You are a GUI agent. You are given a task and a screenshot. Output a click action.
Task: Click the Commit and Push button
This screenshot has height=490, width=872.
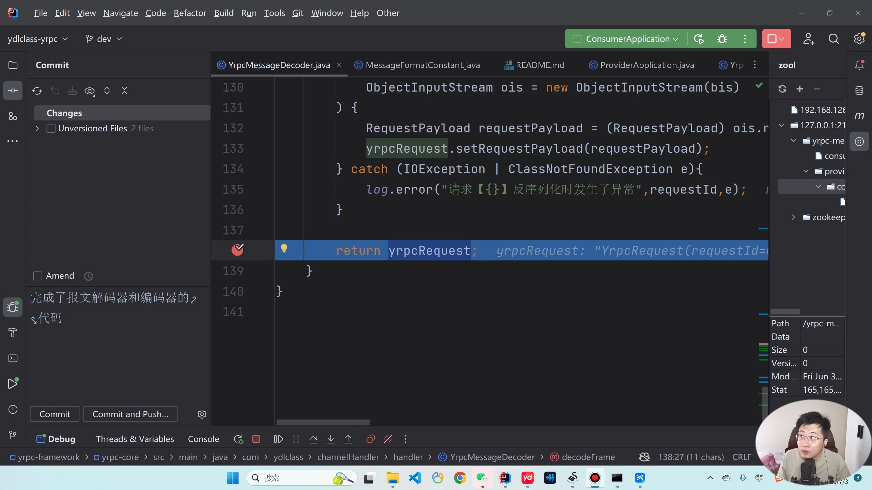click(130, 414)
